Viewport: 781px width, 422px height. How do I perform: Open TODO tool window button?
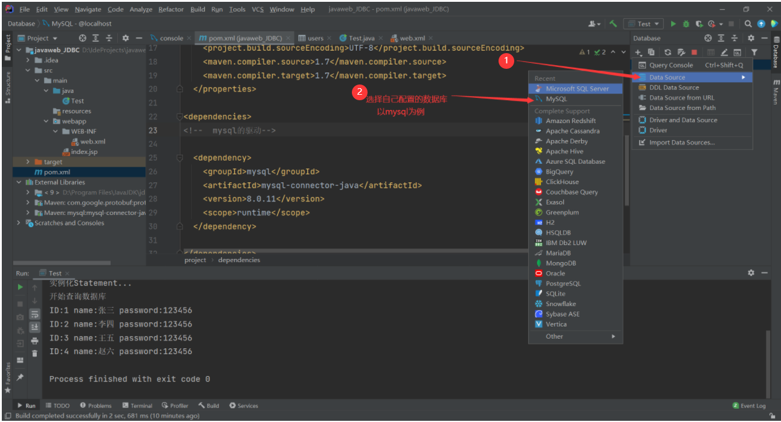point(57,406)
